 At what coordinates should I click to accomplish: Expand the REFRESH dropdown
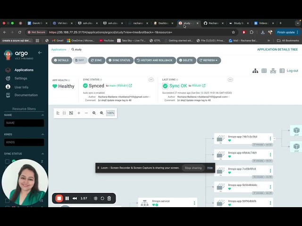click(x=209, y=60)
